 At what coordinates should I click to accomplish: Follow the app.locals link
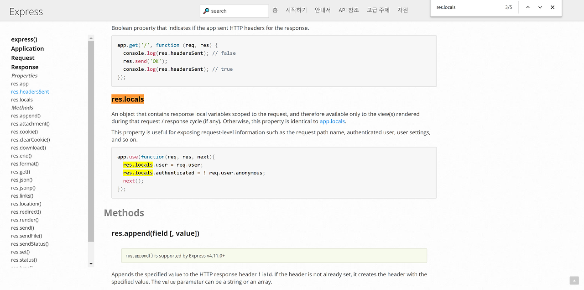coord(332,121)
